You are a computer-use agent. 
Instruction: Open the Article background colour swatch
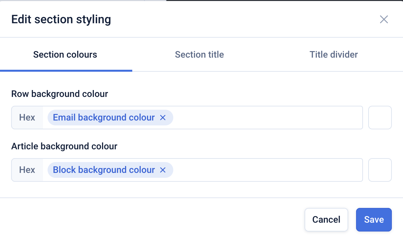pos(380,170)
